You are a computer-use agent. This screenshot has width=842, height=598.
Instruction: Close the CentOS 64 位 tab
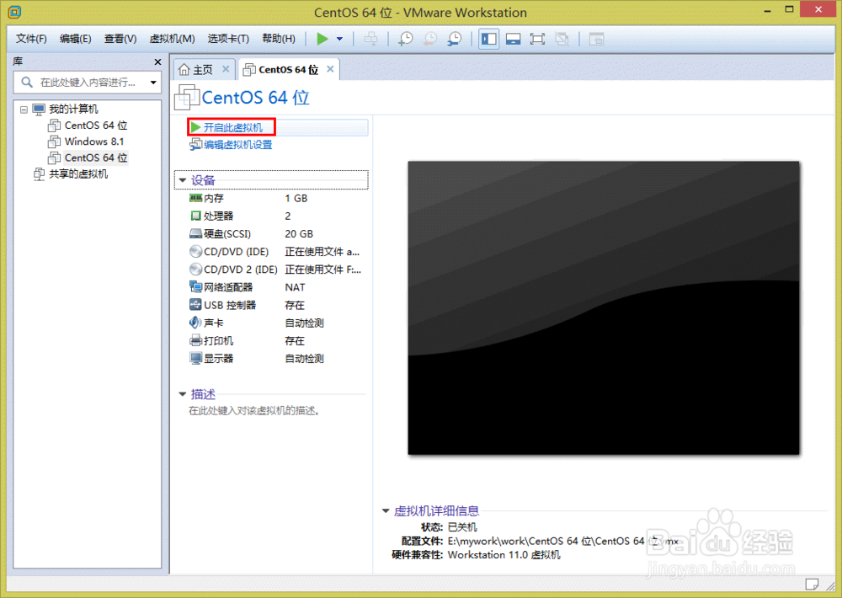330,69
